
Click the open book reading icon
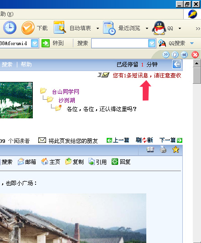tap(150, 150)
